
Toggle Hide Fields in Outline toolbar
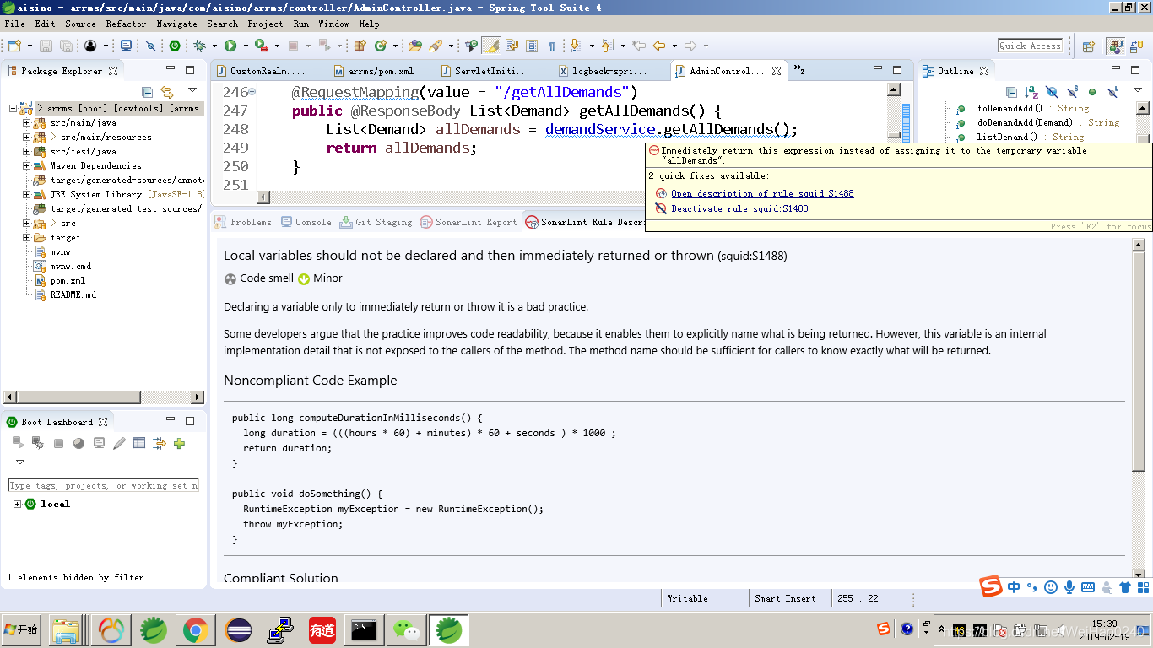coord(1052,92)
